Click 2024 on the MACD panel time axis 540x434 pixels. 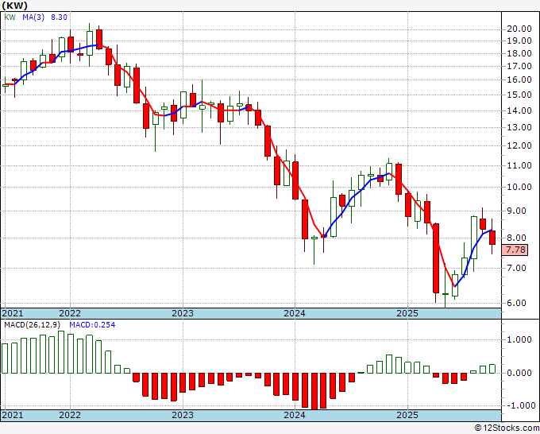tap(295, 415)
